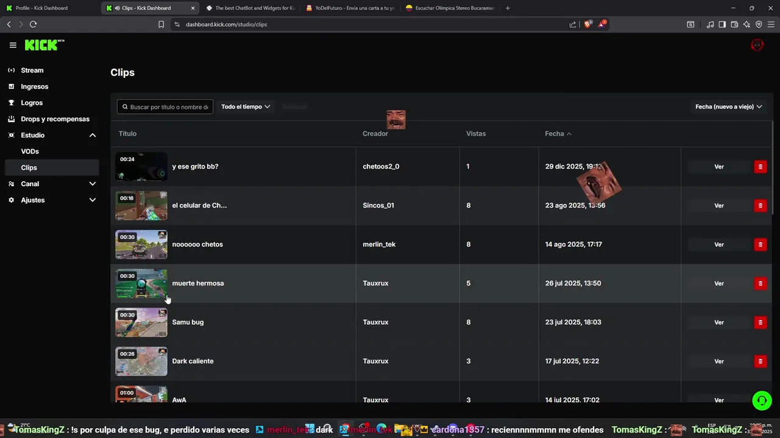Open the Brave Wallet icon
Image resolution: width=780 pixels, height=438 pixels.
tap(734, 24)
